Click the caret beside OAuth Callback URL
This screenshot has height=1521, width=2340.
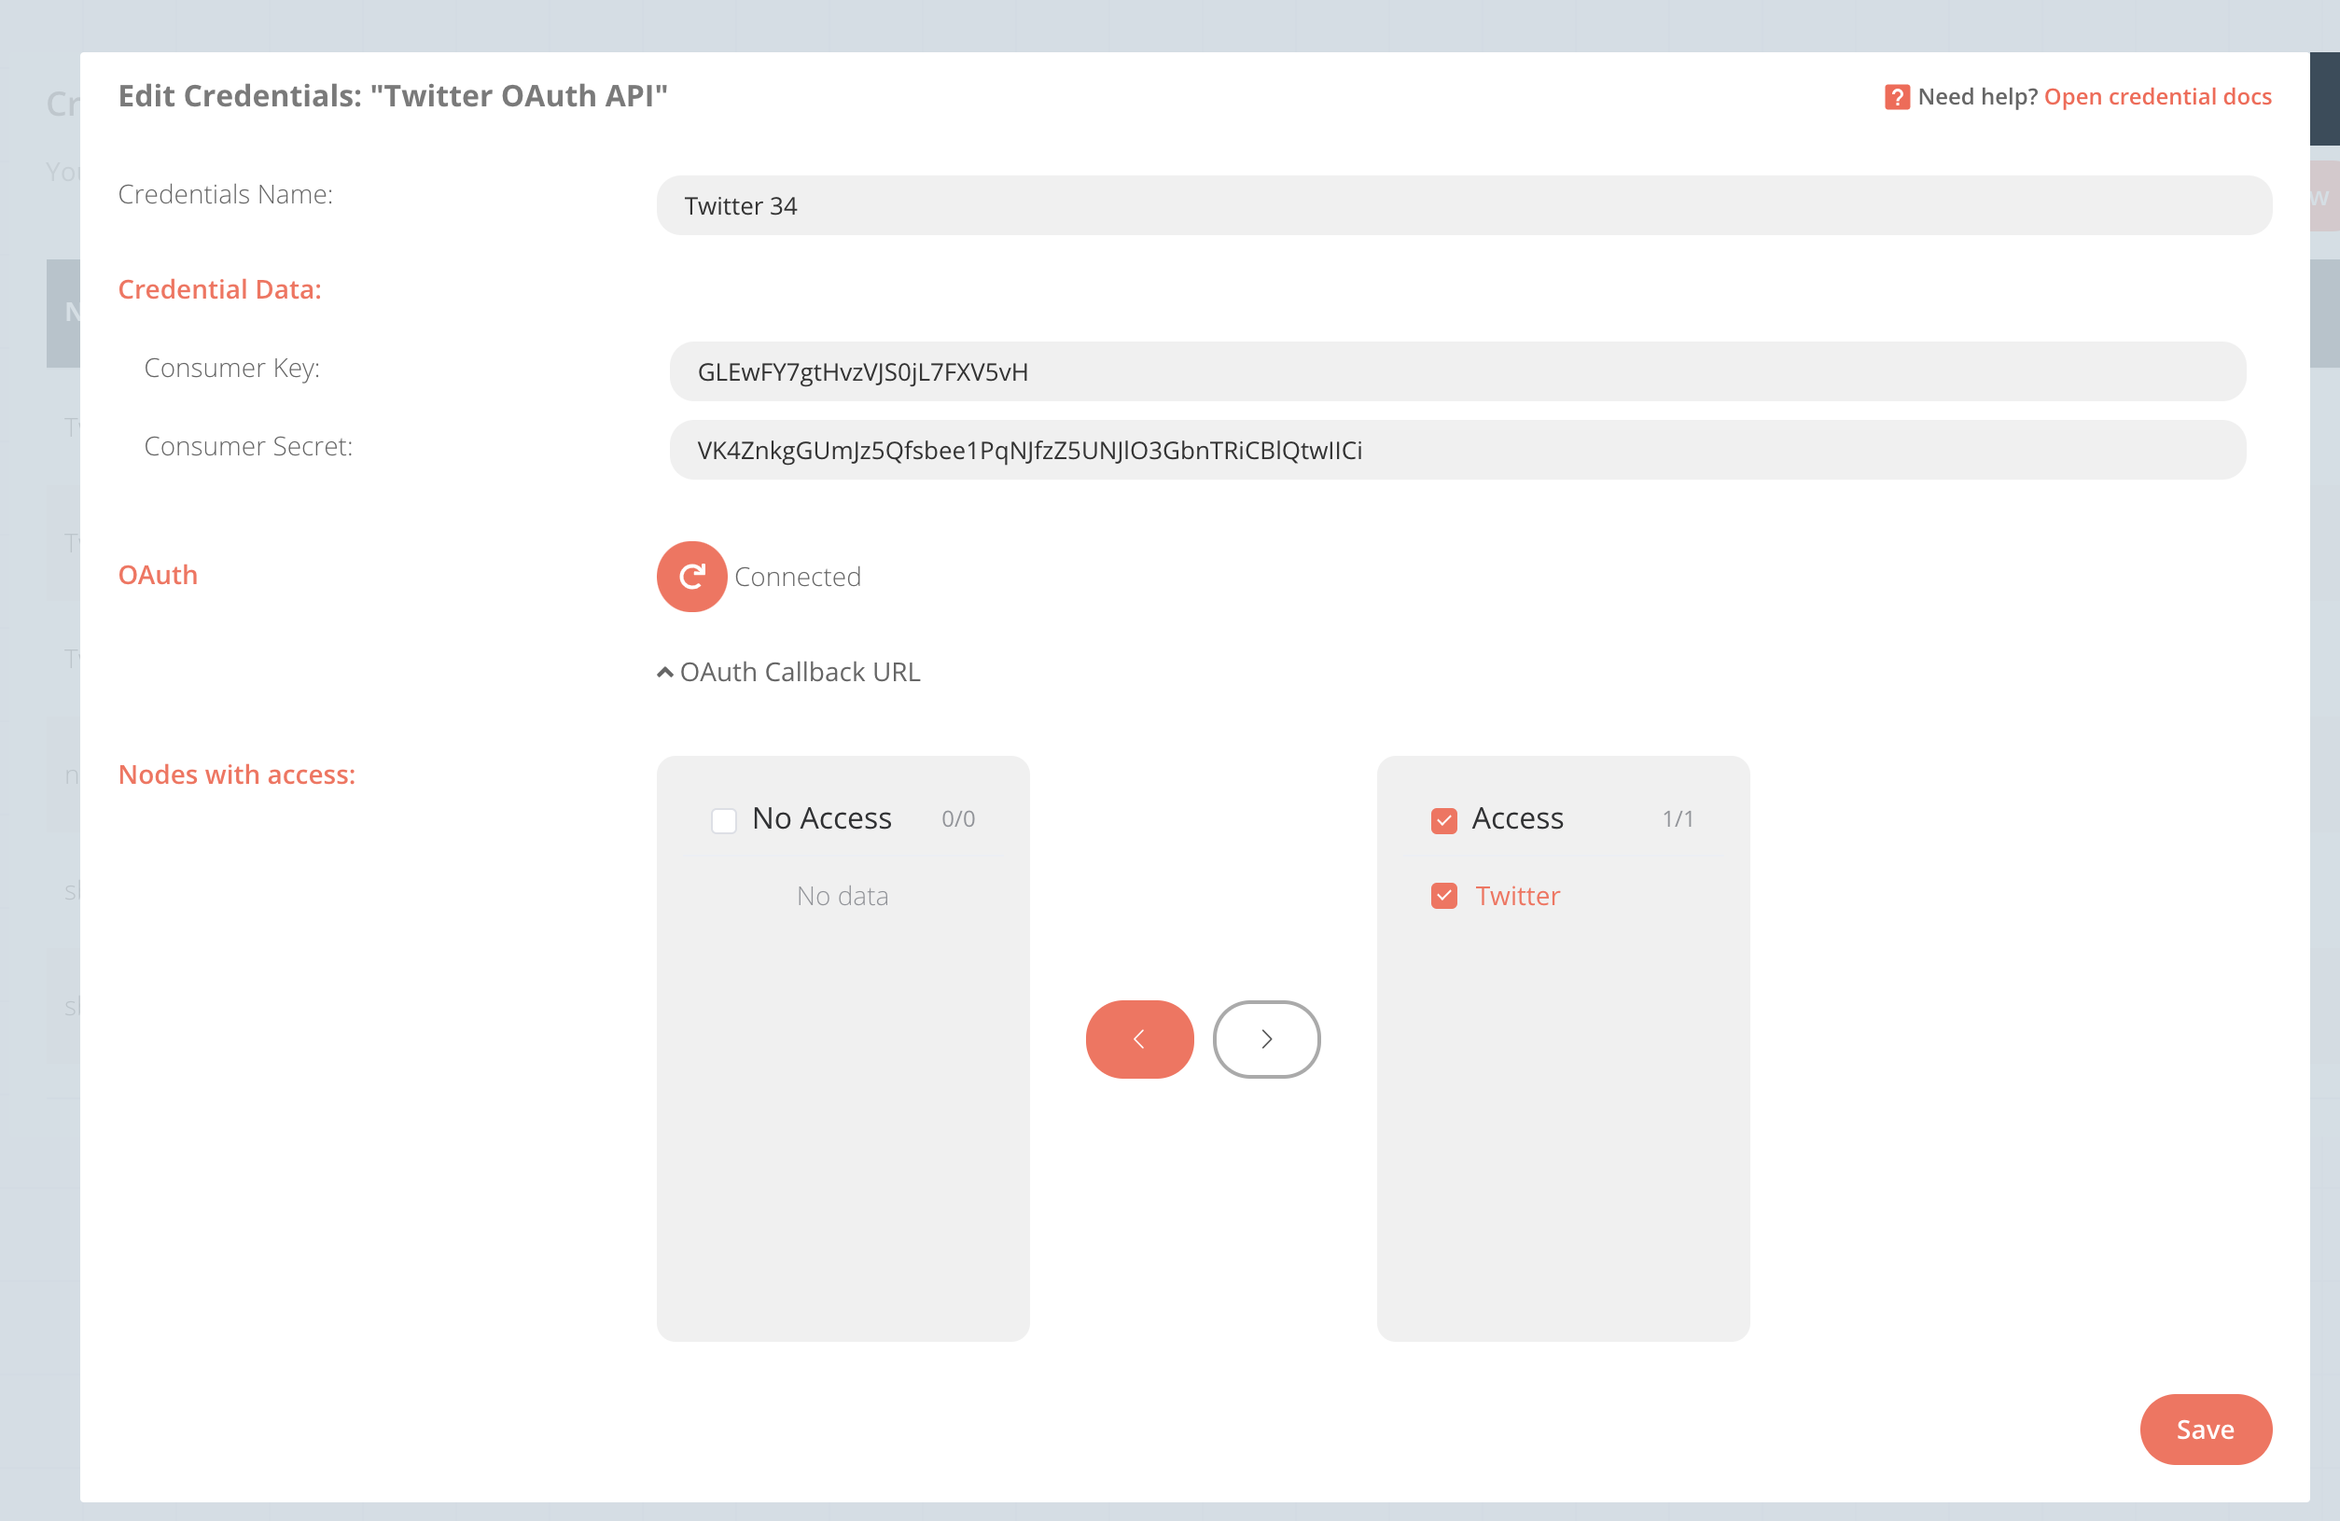[x=664, y=673]
